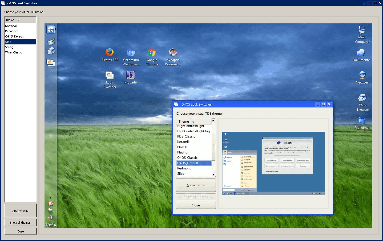The width and height of the screenshot is (383, 241).
Task: Open the volume speaker tray icon
Action: pos(51,218)
